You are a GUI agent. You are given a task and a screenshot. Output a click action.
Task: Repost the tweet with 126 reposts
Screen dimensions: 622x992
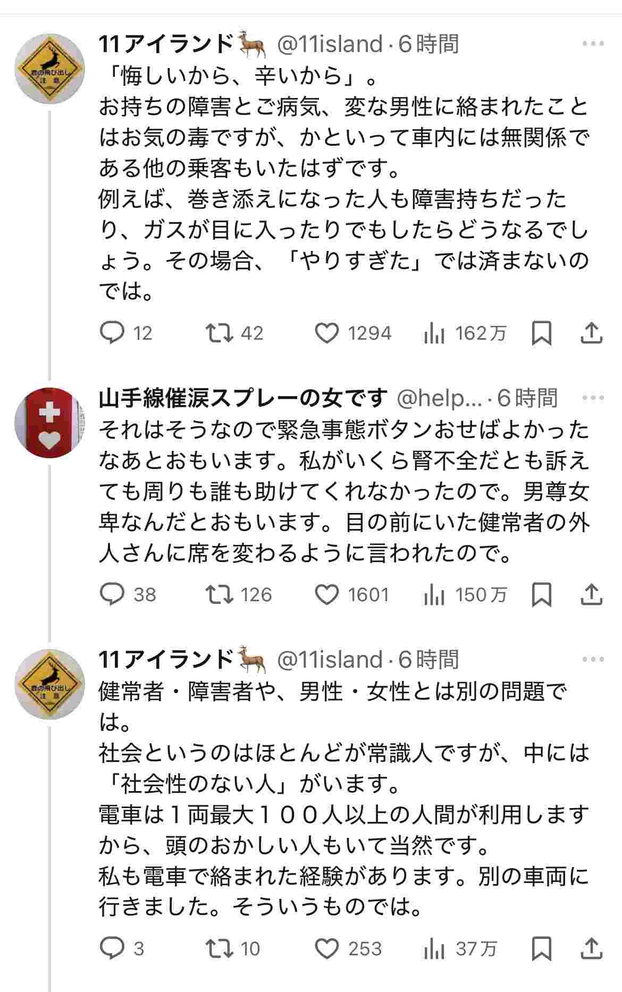pyautogui.click(x=220, y=594)
